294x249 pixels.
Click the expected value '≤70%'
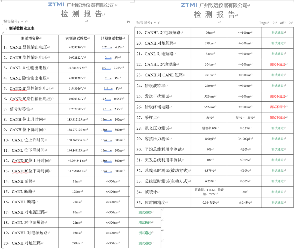[244, 160]
